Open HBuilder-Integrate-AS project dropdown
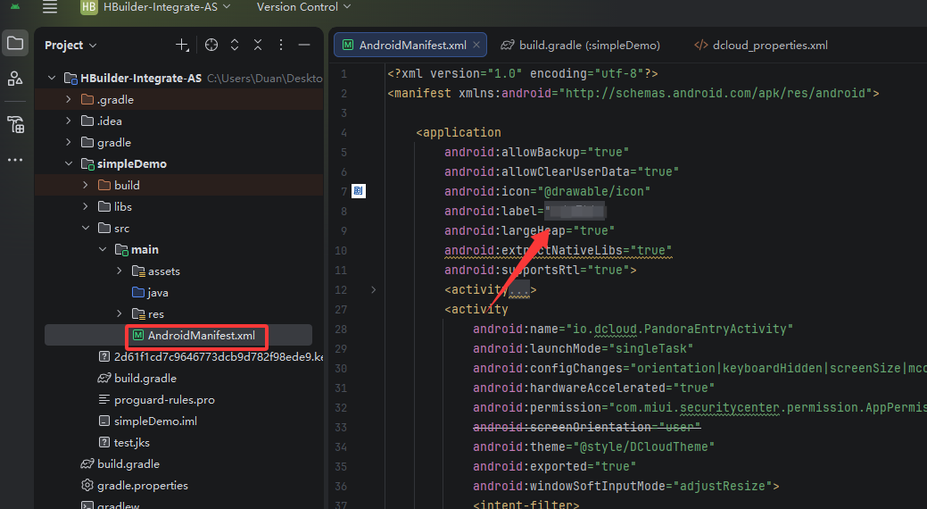The width and height of the screenshot is (927, 509). point(166,7)
